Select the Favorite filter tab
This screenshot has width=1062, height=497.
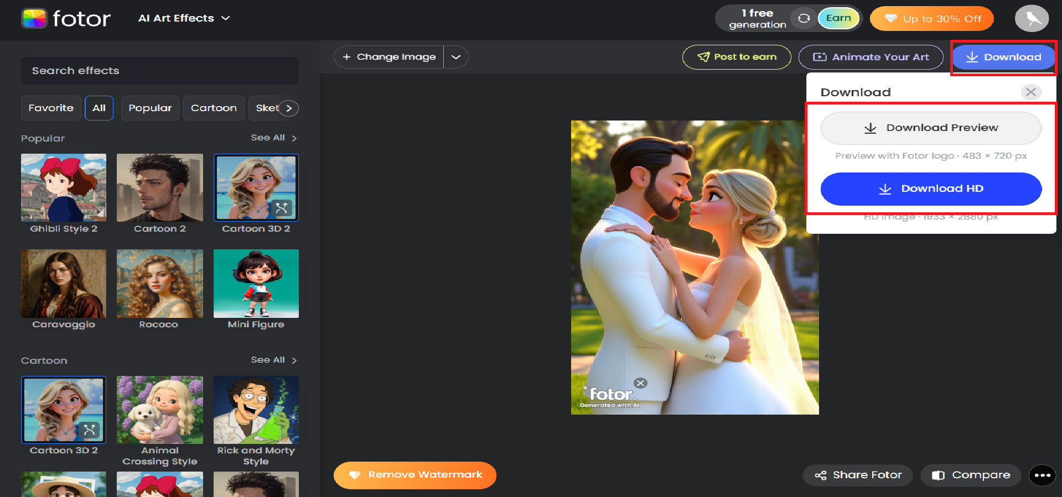point(51,108)
